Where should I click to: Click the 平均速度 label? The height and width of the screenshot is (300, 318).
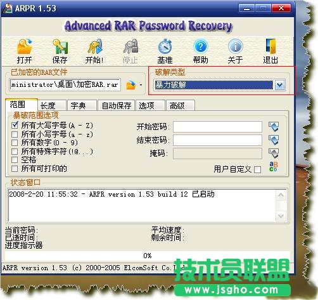click(x=167, y=230)
